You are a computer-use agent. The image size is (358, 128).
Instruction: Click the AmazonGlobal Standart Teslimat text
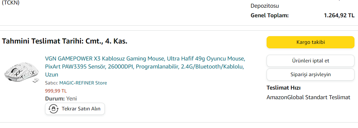308,97
